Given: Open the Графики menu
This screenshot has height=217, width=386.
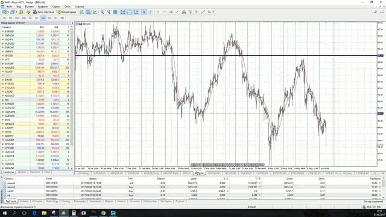Looking at the screenshot, I should (43, 7).
